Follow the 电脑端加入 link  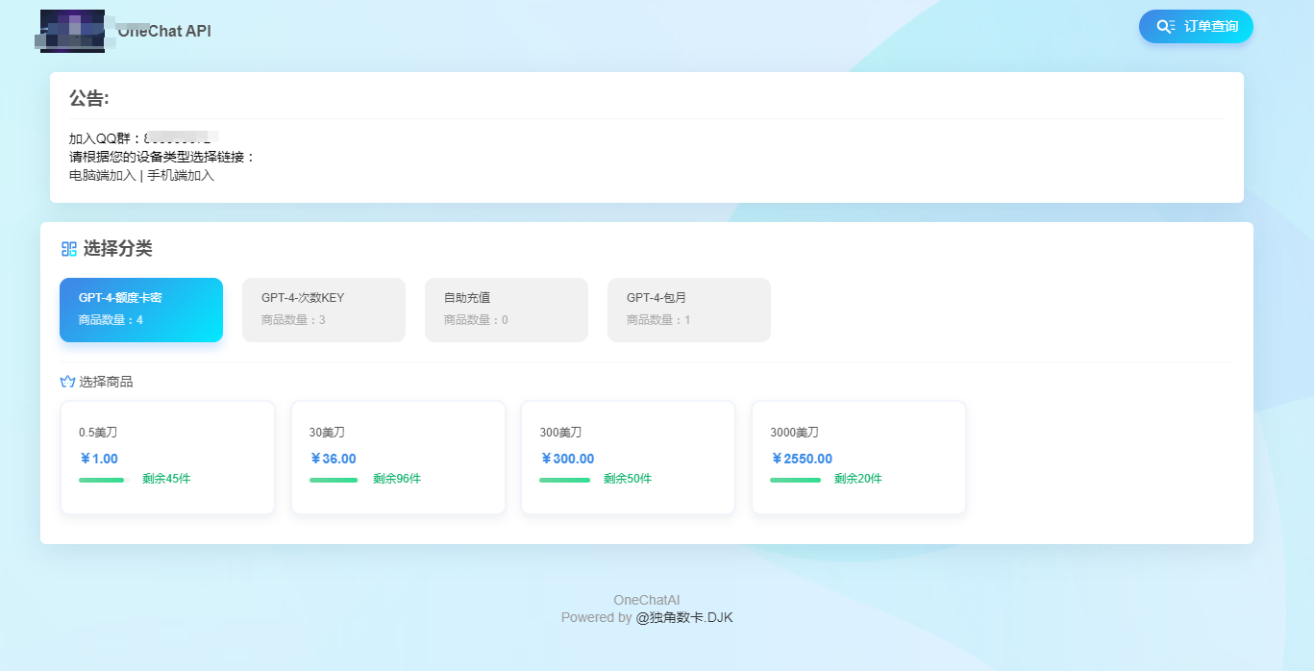coord(103,175)
